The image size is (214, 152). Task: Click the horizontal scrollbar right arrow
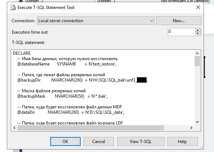191,128
